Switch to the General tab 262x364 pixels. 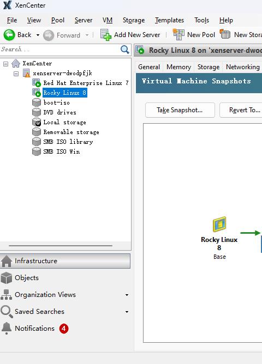(149, 67)
